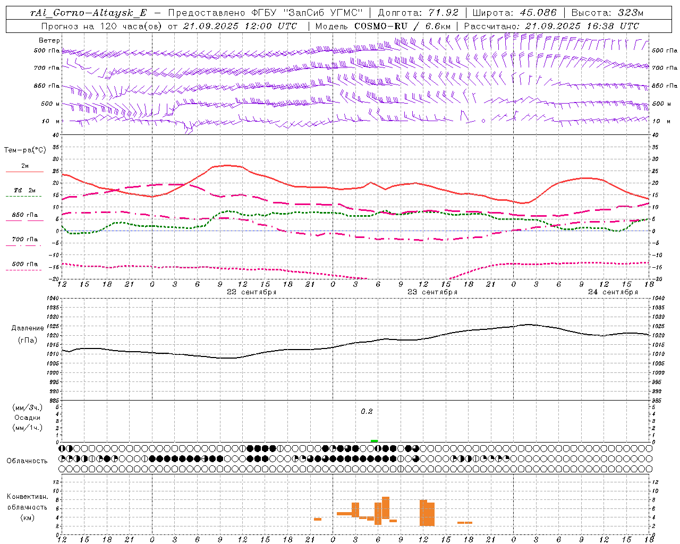Click the Давление panel label
The width and height of the screenshot is (680, 544).
click(28, 328)
